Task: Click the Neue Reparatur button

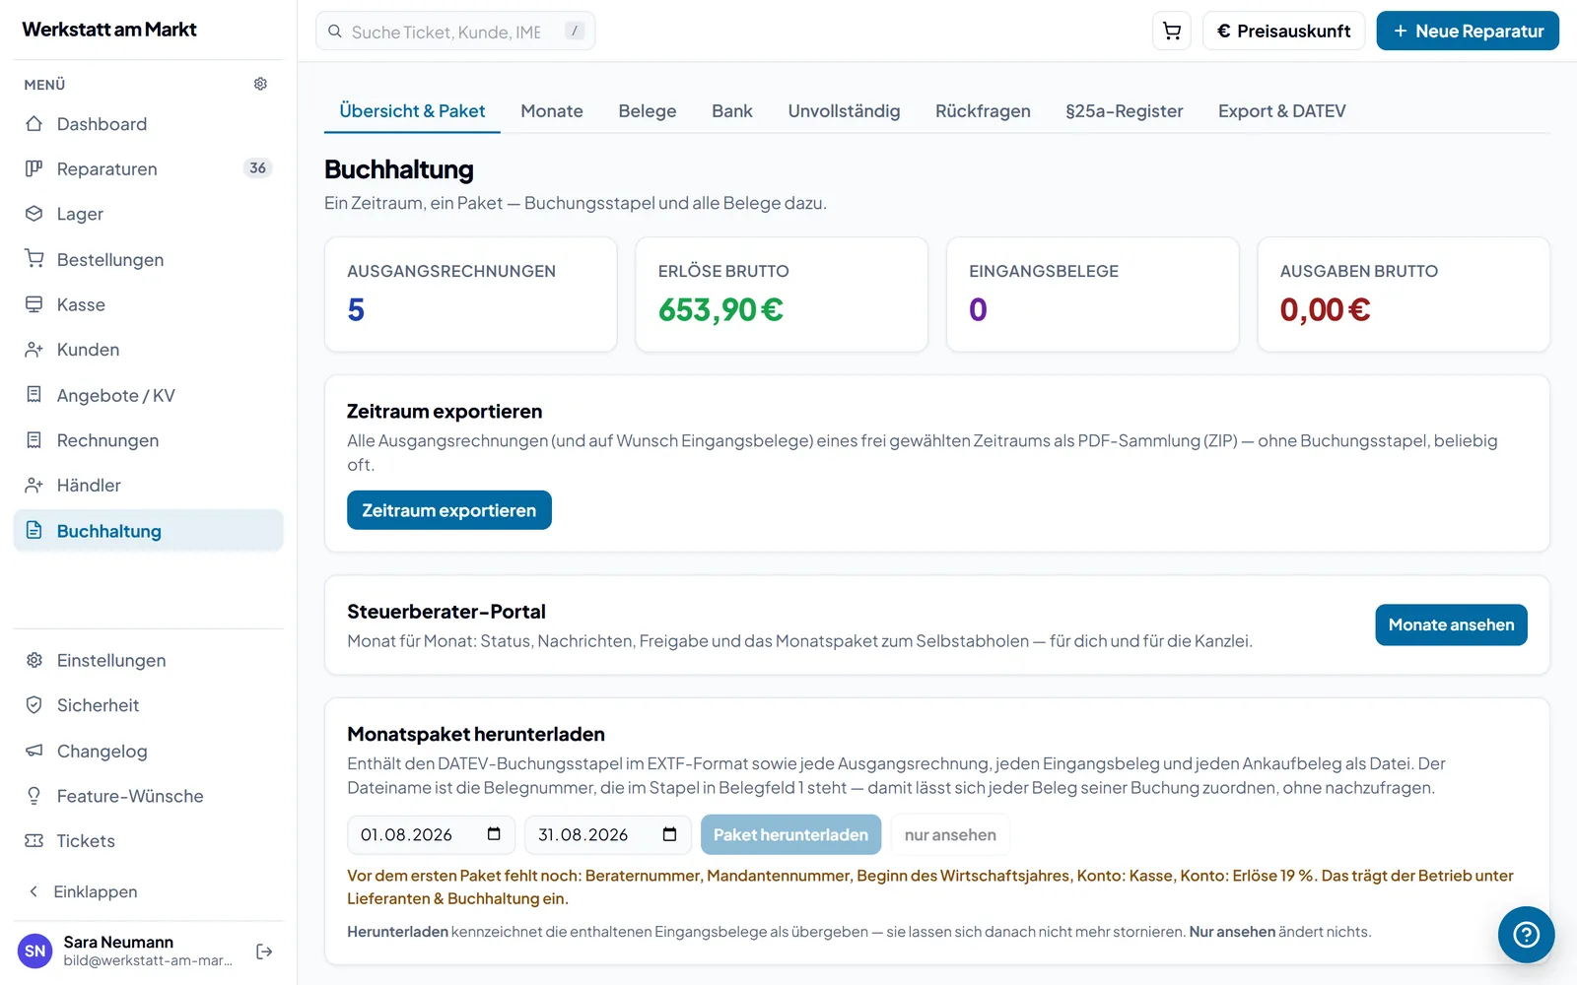Action: pyautogui.click(x=1468, y=31)
